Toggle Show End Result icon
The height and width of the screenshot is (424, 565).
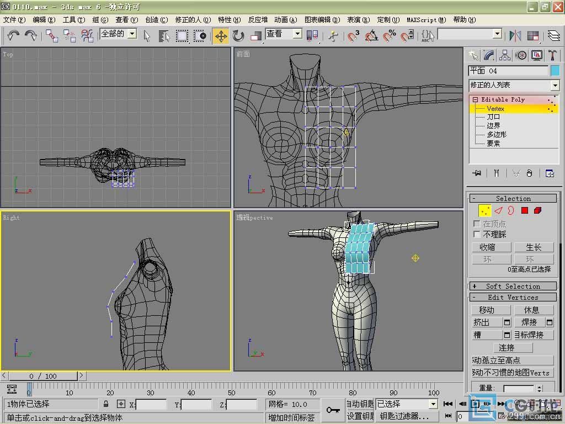tap(497, 173)
